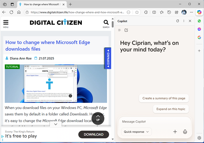Open the AdChoices icon on ad

(x=3, y=136)
